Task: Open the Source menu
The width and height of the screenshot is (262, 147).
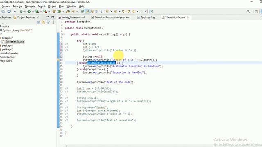Action: coord(6,7)
